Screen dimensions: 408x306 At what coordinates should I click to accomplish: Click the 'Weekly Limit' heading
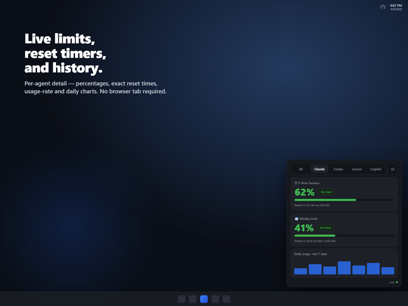click(308, 219)
